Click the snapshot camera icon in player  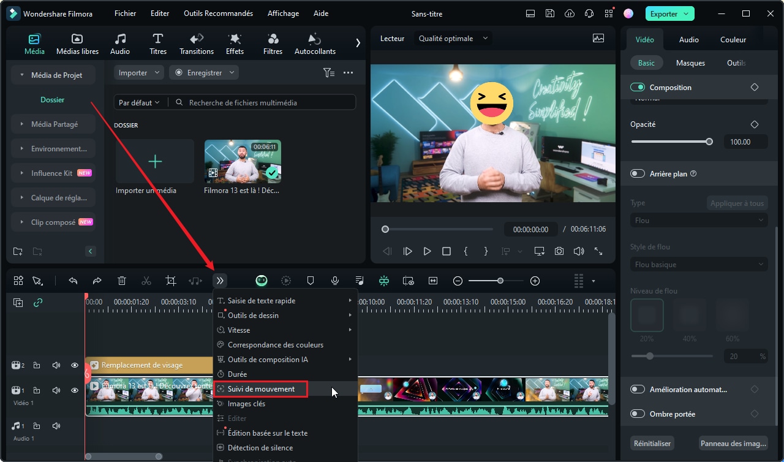point(559,251)
